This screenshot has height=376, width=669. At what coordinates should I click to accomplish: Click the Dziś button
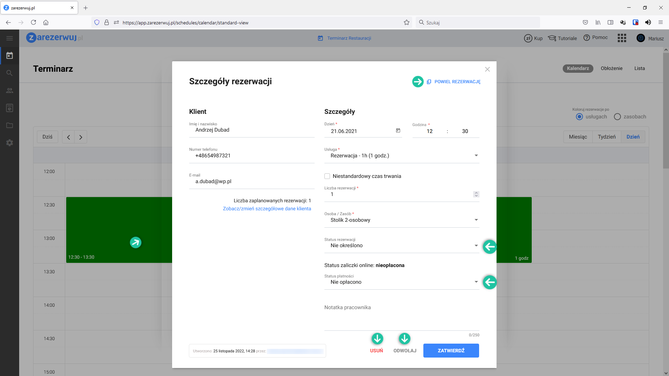[x=47, y=137]
